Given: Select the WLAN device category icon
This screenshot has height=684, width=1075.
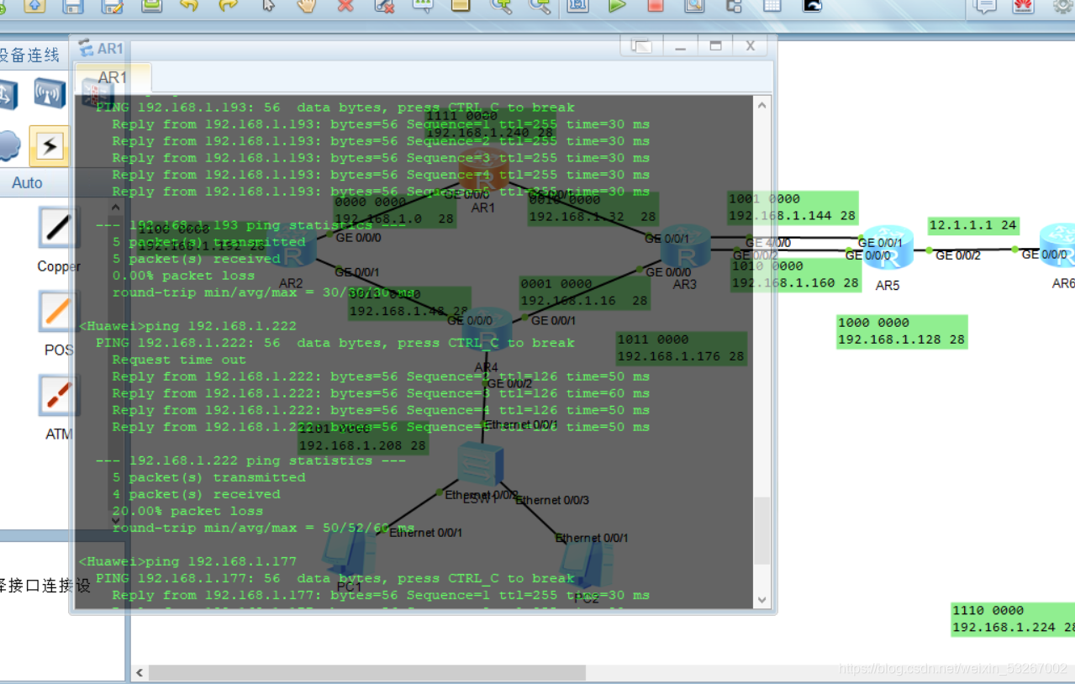Looking at the screenshot, I should coord(50,93).
